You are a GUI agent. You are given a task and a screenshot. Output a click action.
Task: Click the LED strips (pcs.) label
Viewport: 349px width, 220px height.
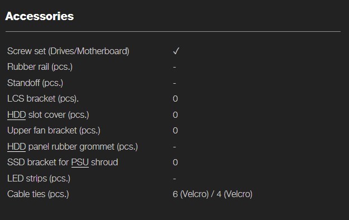click(x=39, y=178)
